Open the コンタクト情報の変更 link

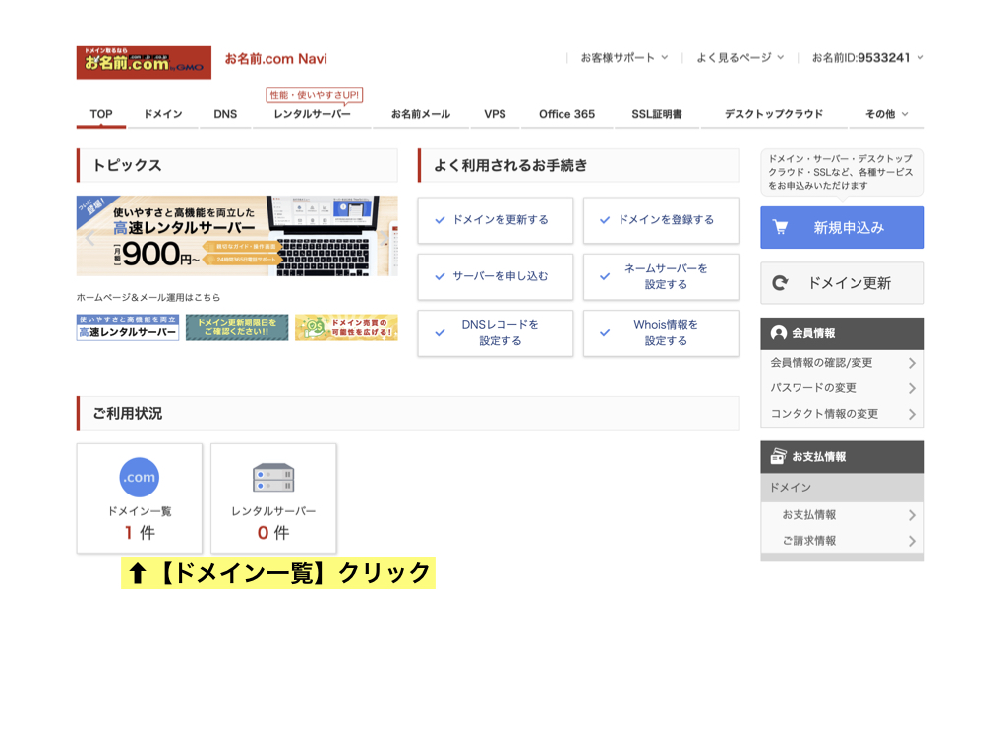click(x=842, y=414)
